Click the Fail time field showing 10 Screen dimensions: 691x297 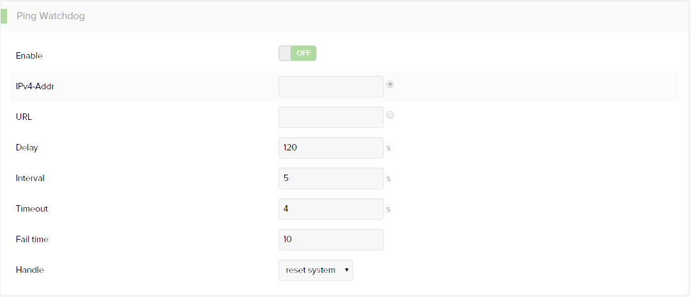point(331,240)
